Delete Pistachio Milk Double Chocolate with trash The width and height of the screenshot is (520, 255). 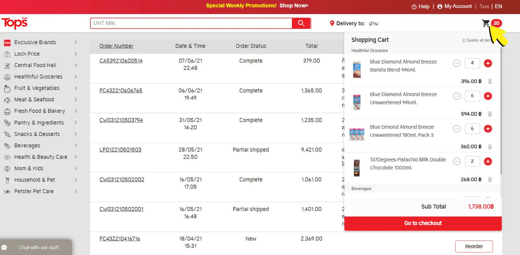[x=490, y=179]
